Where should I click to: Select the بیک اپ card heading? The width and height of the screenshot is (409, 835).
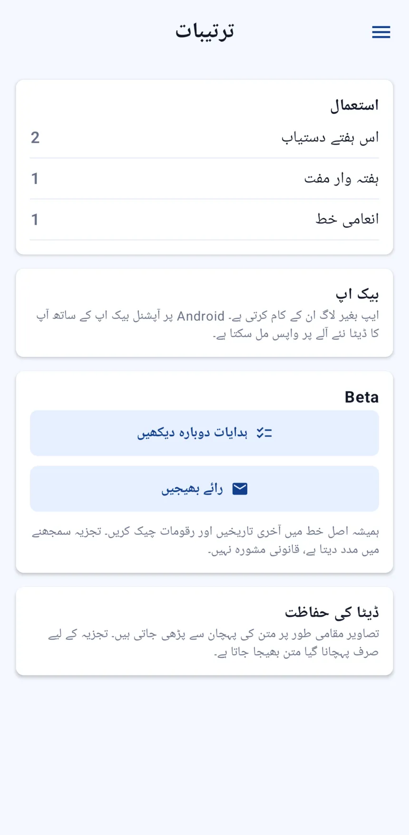[358, 294]
